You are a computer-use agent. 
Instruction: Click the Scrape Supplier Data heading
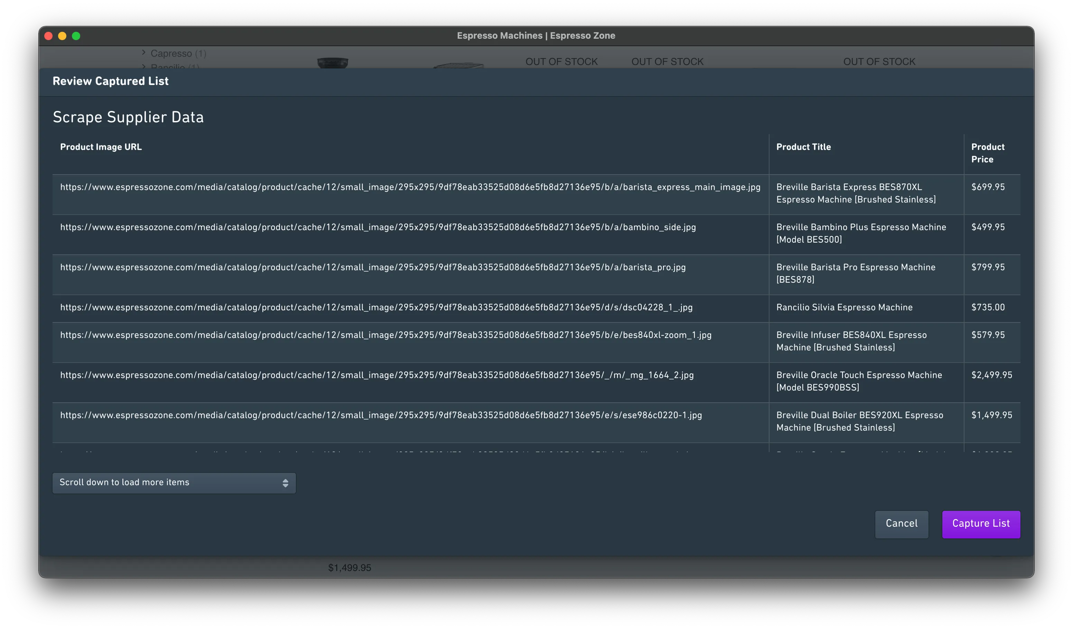coord(128,117)
